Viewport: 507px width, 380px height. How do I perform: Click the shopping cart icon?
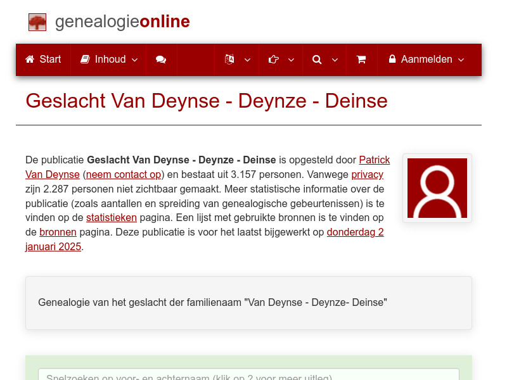(x=361, y=60)
